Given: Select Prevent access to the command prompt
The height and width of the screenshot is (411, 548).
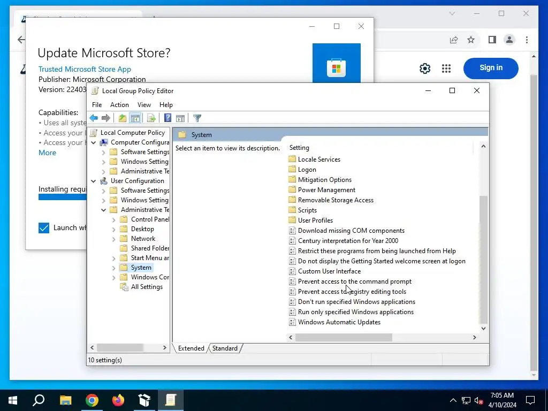Looking at the screenshot, I should click(x=354, y=281).
